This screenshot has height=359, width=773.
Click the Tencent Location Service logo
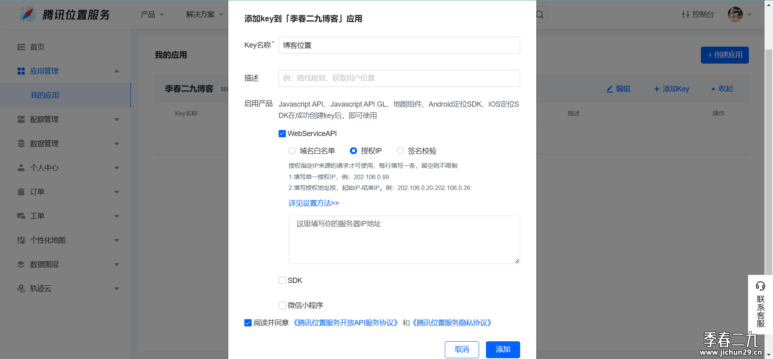[65, 14]
